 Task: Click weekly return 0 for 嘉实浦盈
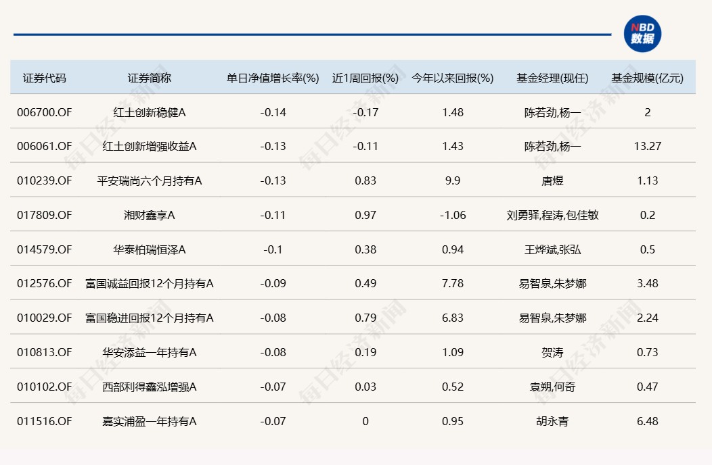coord(365,422)
